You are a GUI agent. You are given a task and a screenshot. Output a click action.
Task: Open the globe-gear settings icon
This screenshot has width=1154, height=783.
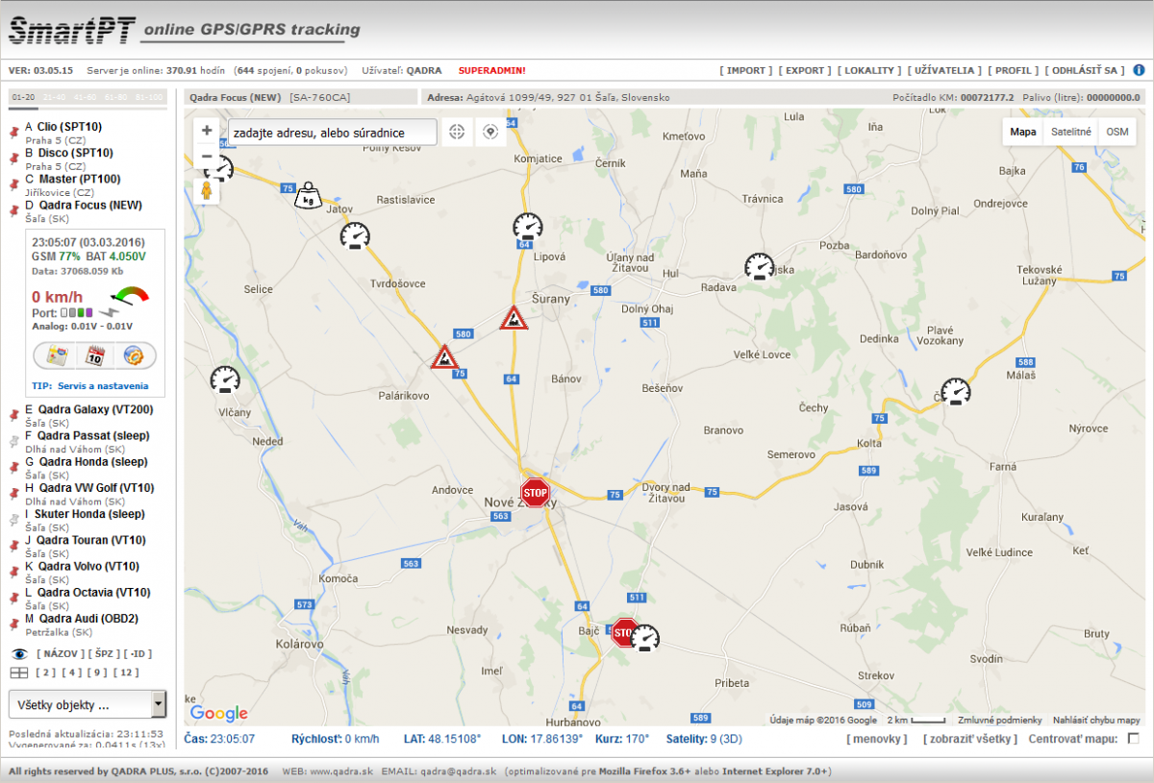pos(133,355)
